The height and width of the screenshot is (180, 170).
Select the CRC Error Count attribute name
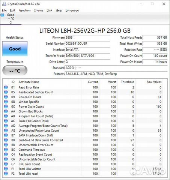coord(29,164)
